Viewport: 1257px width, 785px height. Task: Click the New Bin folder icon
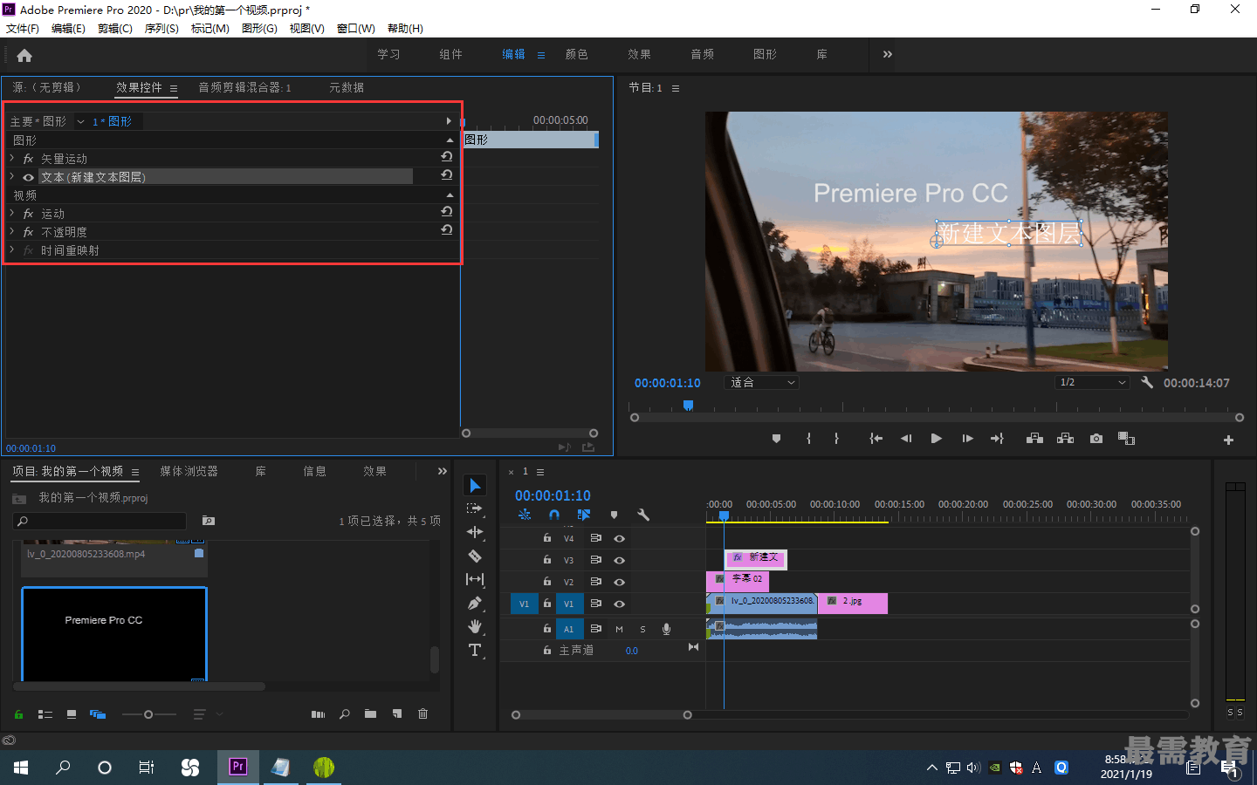(370, 713)
